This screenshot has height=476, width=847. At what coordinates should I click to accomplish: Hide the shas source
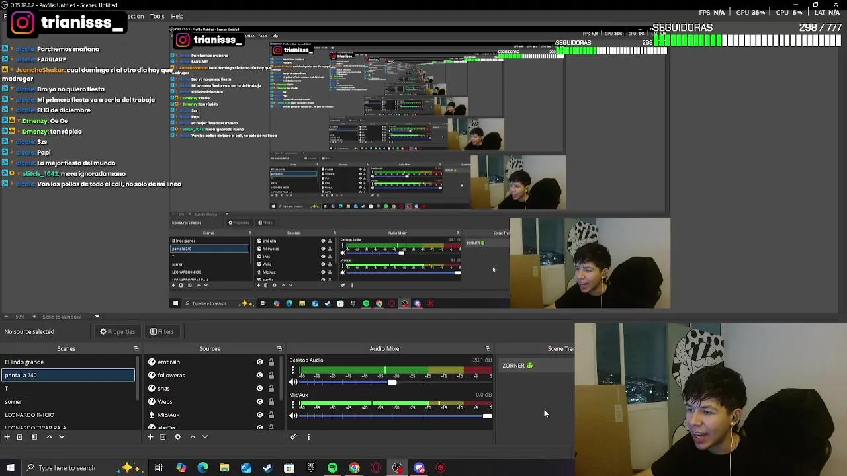point(259,388)
